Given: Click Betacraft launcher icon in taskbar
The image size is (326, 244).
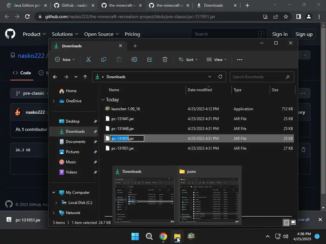Looking at the screenshot, I should pos(191,236).
